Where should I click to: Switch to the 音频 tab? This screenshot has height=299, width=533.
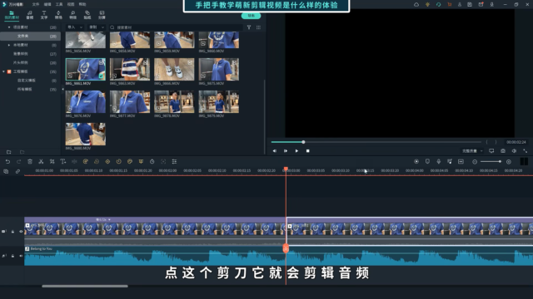30,15
